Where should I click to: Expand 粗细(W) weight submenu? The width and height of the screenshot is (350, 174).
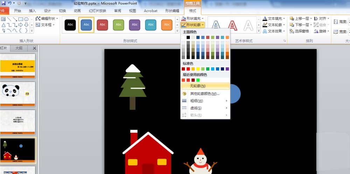pyautogui.click(x=205, y=101)
